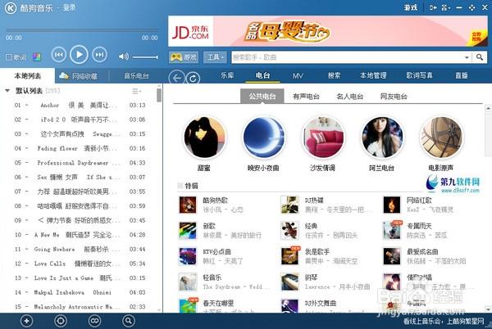Open the 甜蜜 radio station
Screen dimensions: 492x329
click(x=204, y=137)
